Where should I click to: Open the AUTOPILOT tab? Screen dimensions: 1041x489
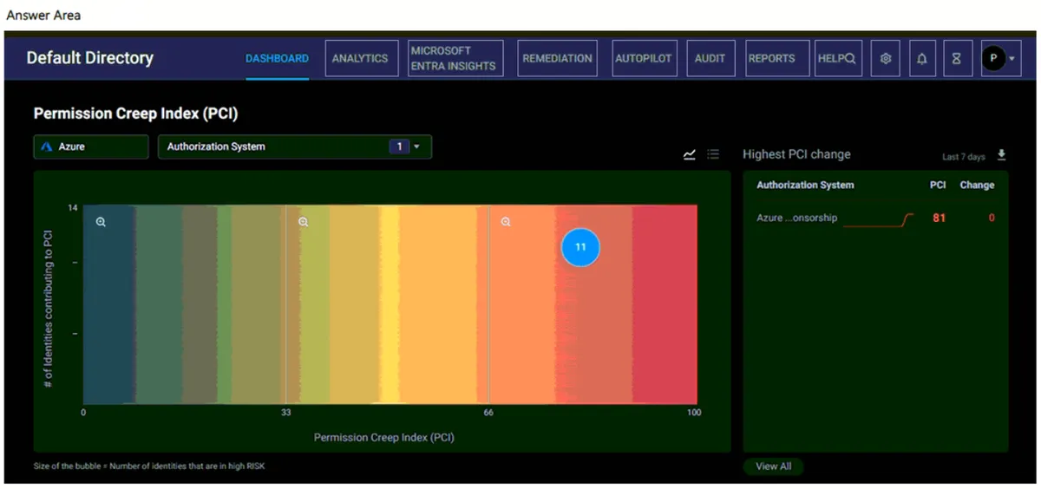pyautogui.click(x=644, y=59)
